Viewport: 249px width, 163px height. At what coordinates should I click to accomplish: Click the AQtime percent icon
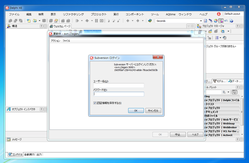[x=210, y=21]
